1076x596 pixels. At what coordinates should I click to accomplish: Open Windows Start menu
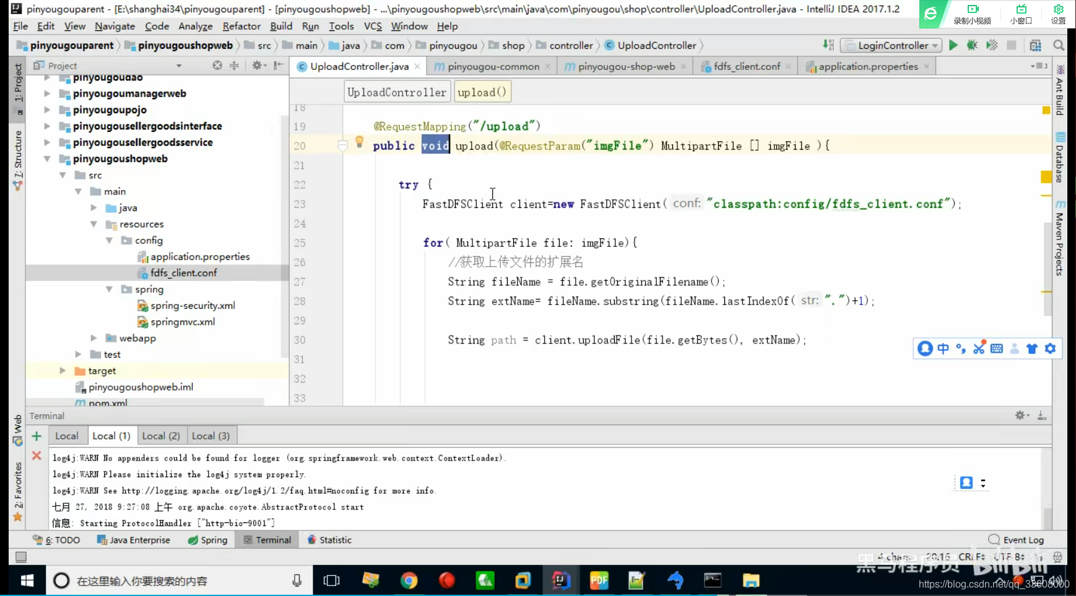(27, 581)
